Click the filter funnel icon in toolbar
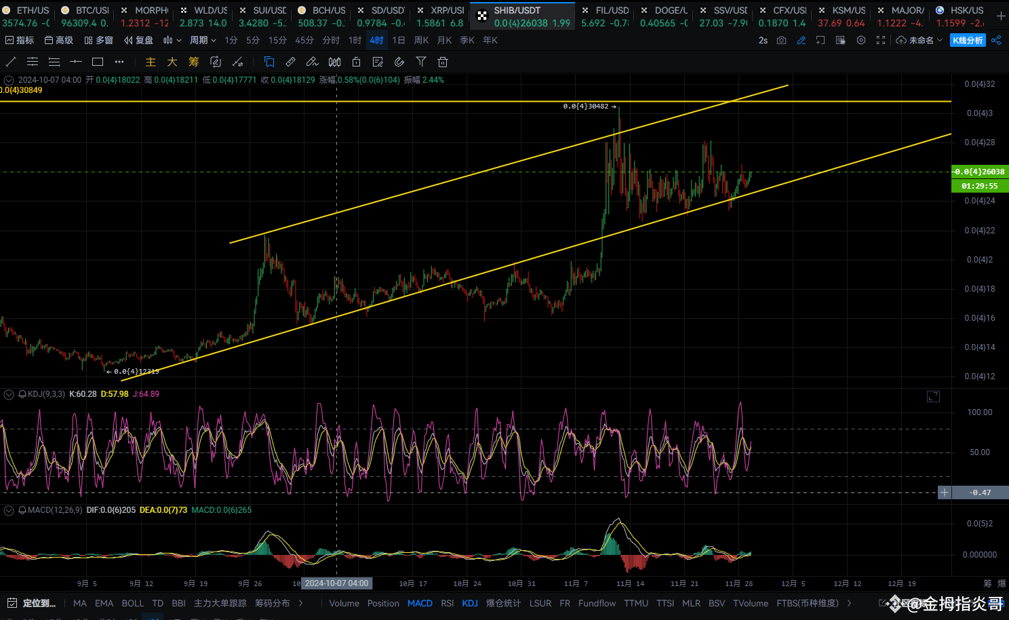This screenshot has width=1009, height=620. click(421, 62)
